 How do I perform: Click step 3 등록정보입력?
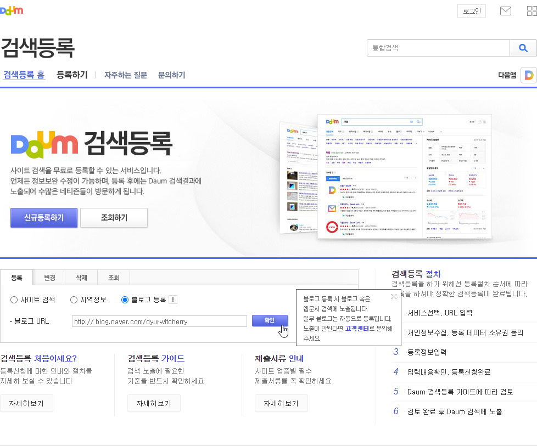427,352
